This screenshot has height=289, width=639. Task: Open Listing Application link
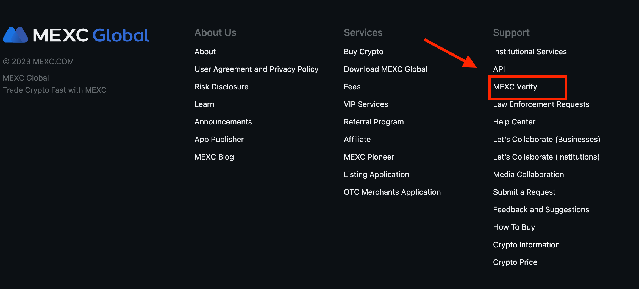coord(376,175)
